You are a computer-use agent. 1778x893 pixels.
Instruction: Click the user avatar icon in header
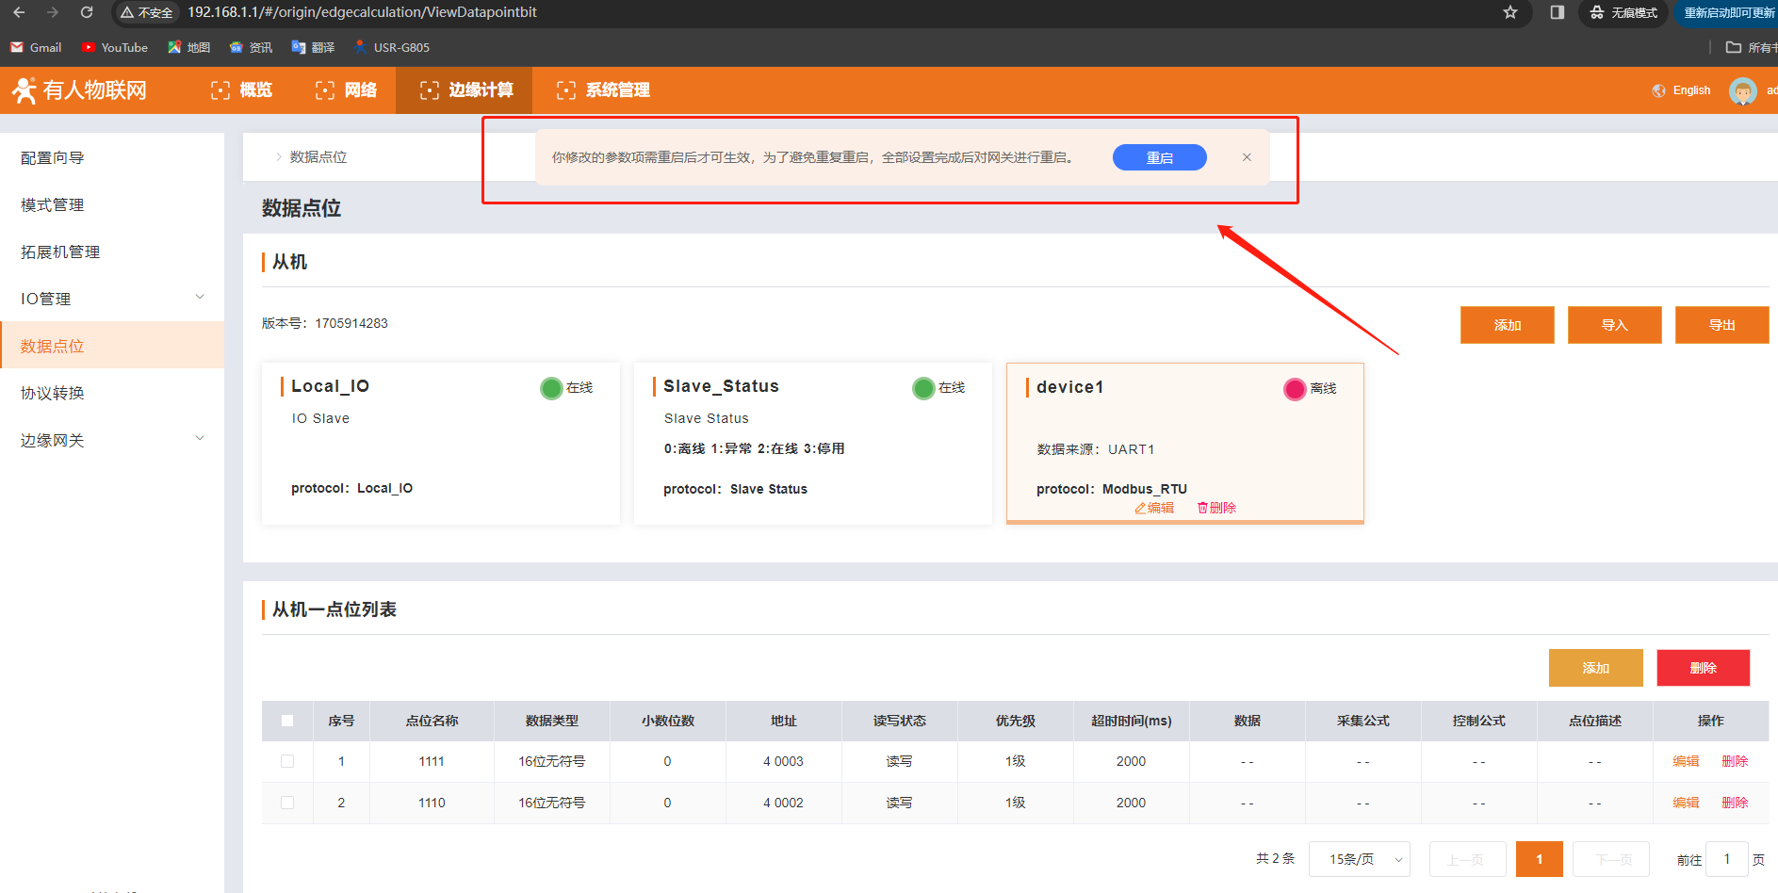point(1742,90)
